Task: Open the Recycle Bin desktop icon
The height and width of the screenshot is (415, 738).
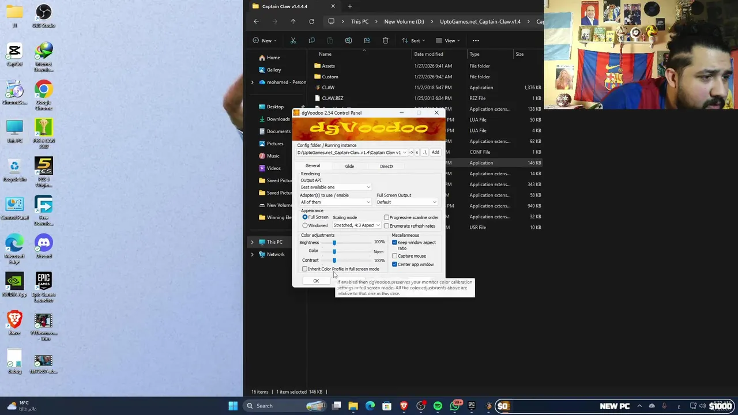Action: (x=14, y=169)
